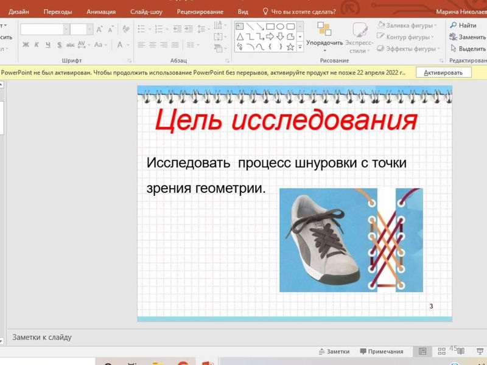Viewport: 487px width, 365px height.
Task: Click the strikethrough abc icon
Action: coord(71,45)
